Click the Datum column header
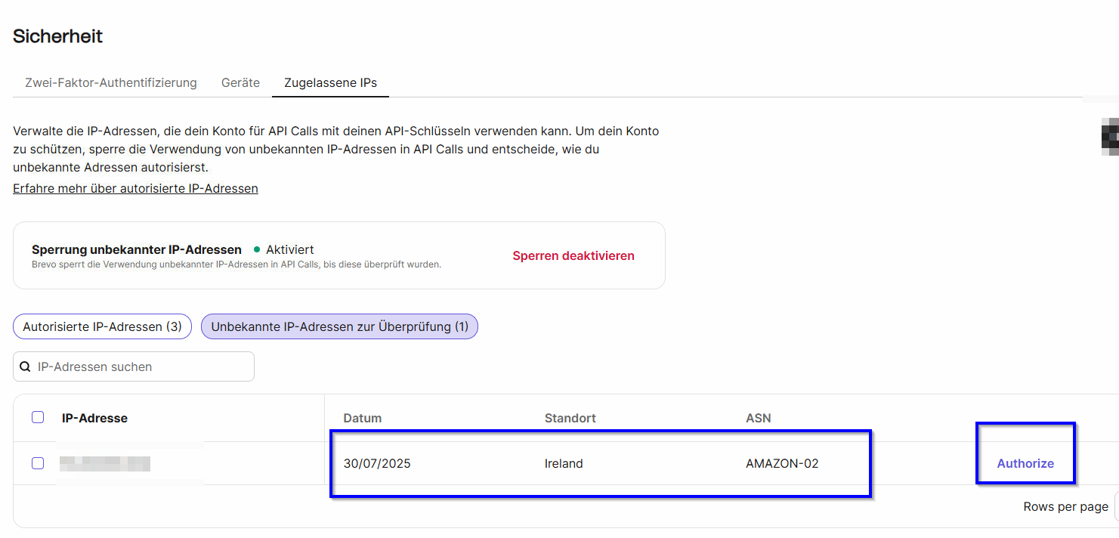 [363, 418]
